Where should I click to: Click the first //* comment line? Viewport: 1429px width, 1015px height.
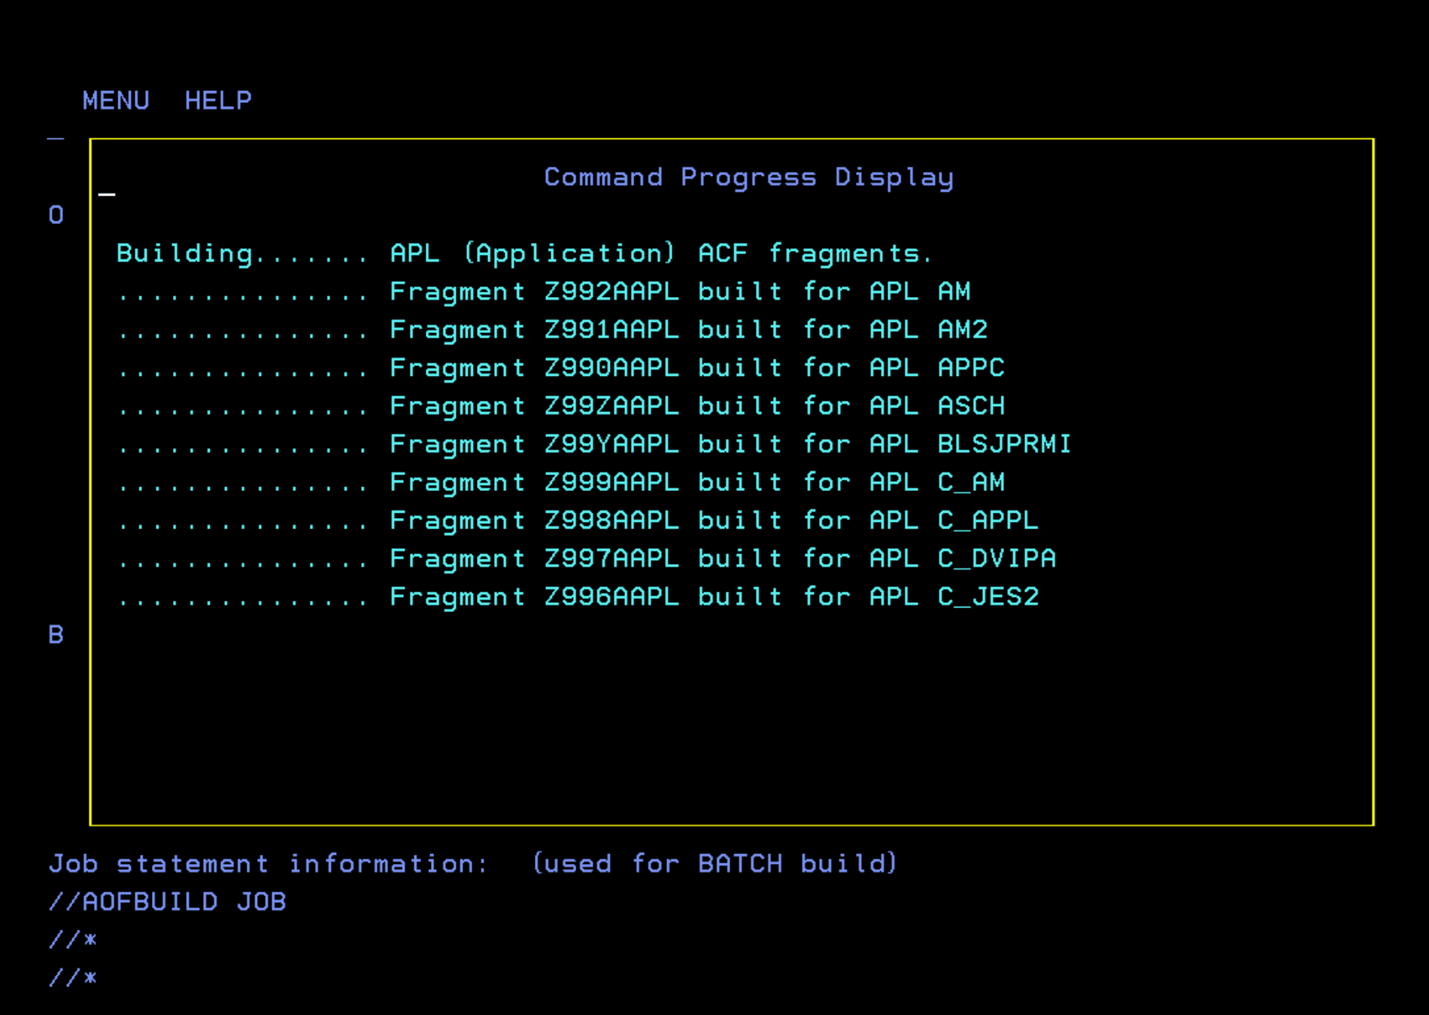click(x=72, y=939)
